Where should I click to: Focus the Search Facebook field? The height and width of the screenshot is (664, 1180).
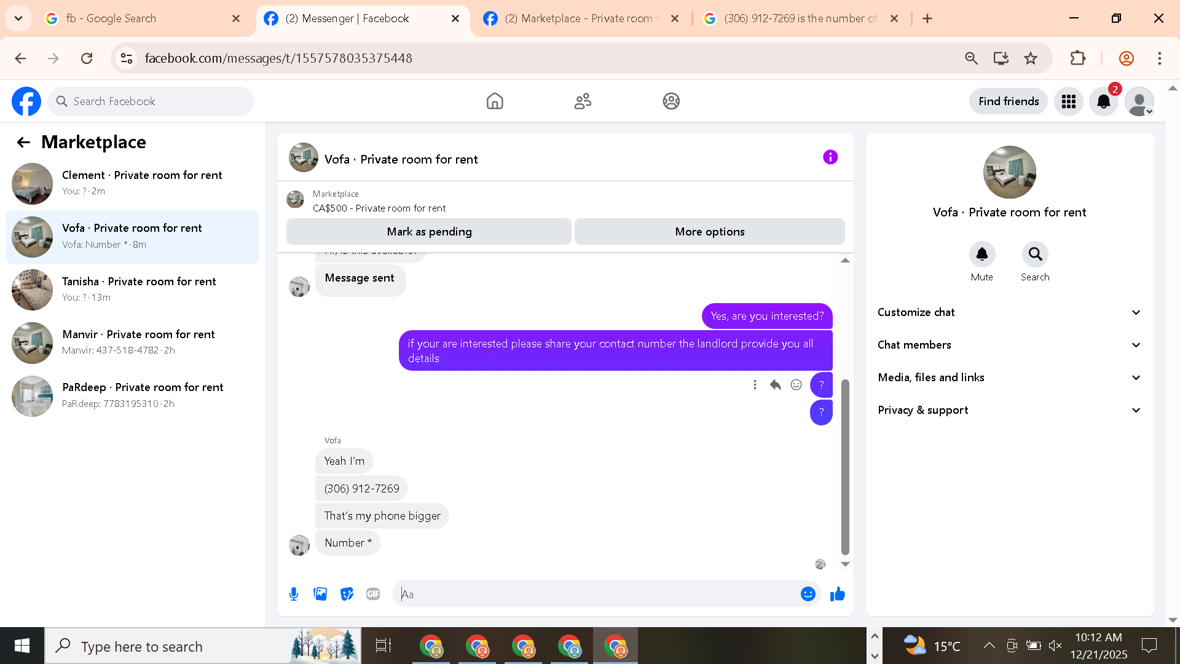click(x=151, y=101)
